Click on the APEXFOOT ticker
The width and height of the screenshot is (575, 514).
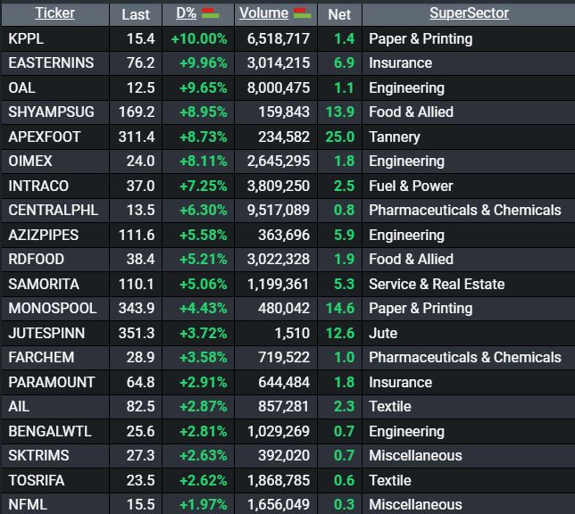45,137
